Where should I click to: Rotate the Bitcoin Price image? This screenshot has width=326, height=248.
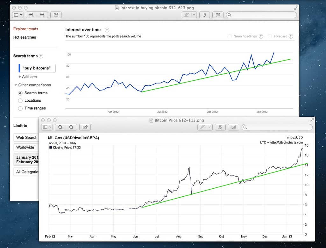(x=220, y=127)
